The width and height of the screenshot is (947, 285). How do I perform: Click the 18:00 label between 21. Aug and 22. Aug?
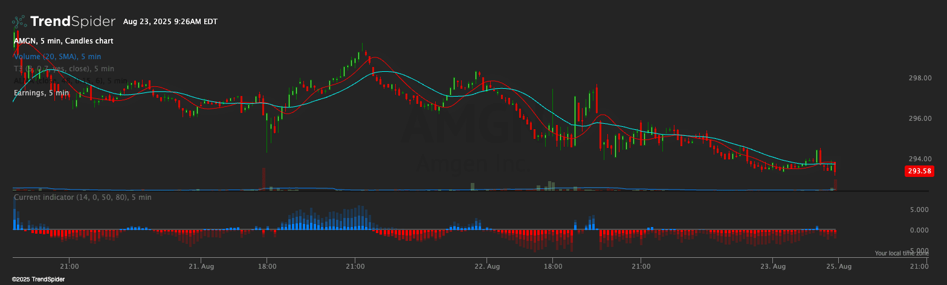click(x=267, y=266)
